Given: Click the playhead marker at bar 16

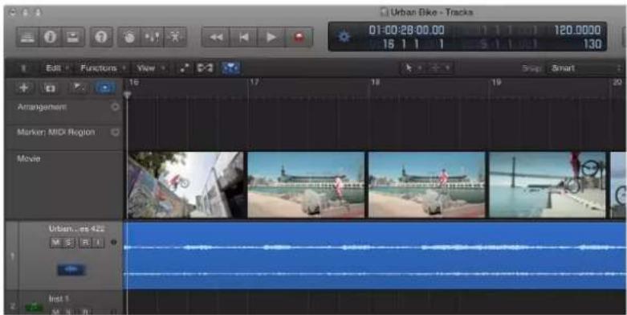Looking at the screenshot, I should [127, 96].
